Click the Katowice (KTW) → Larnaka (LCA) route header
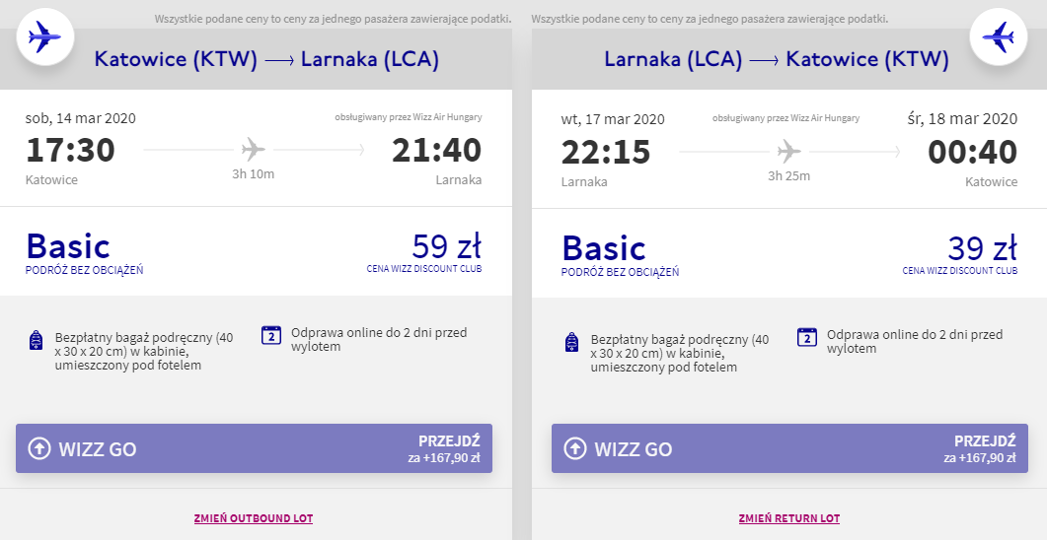Viewport: 1047px width, 540px height. pyautogui.click(x=266, y=59)
